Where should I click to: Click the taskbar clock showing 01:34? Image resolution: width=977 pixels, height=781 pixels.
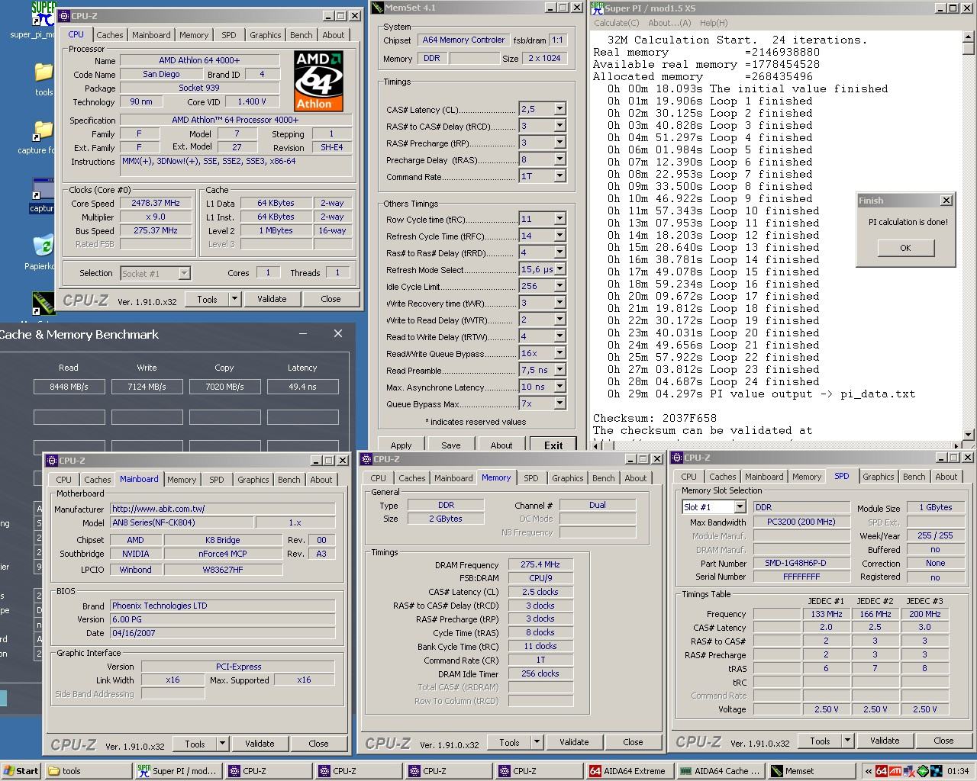click(958, 771)
